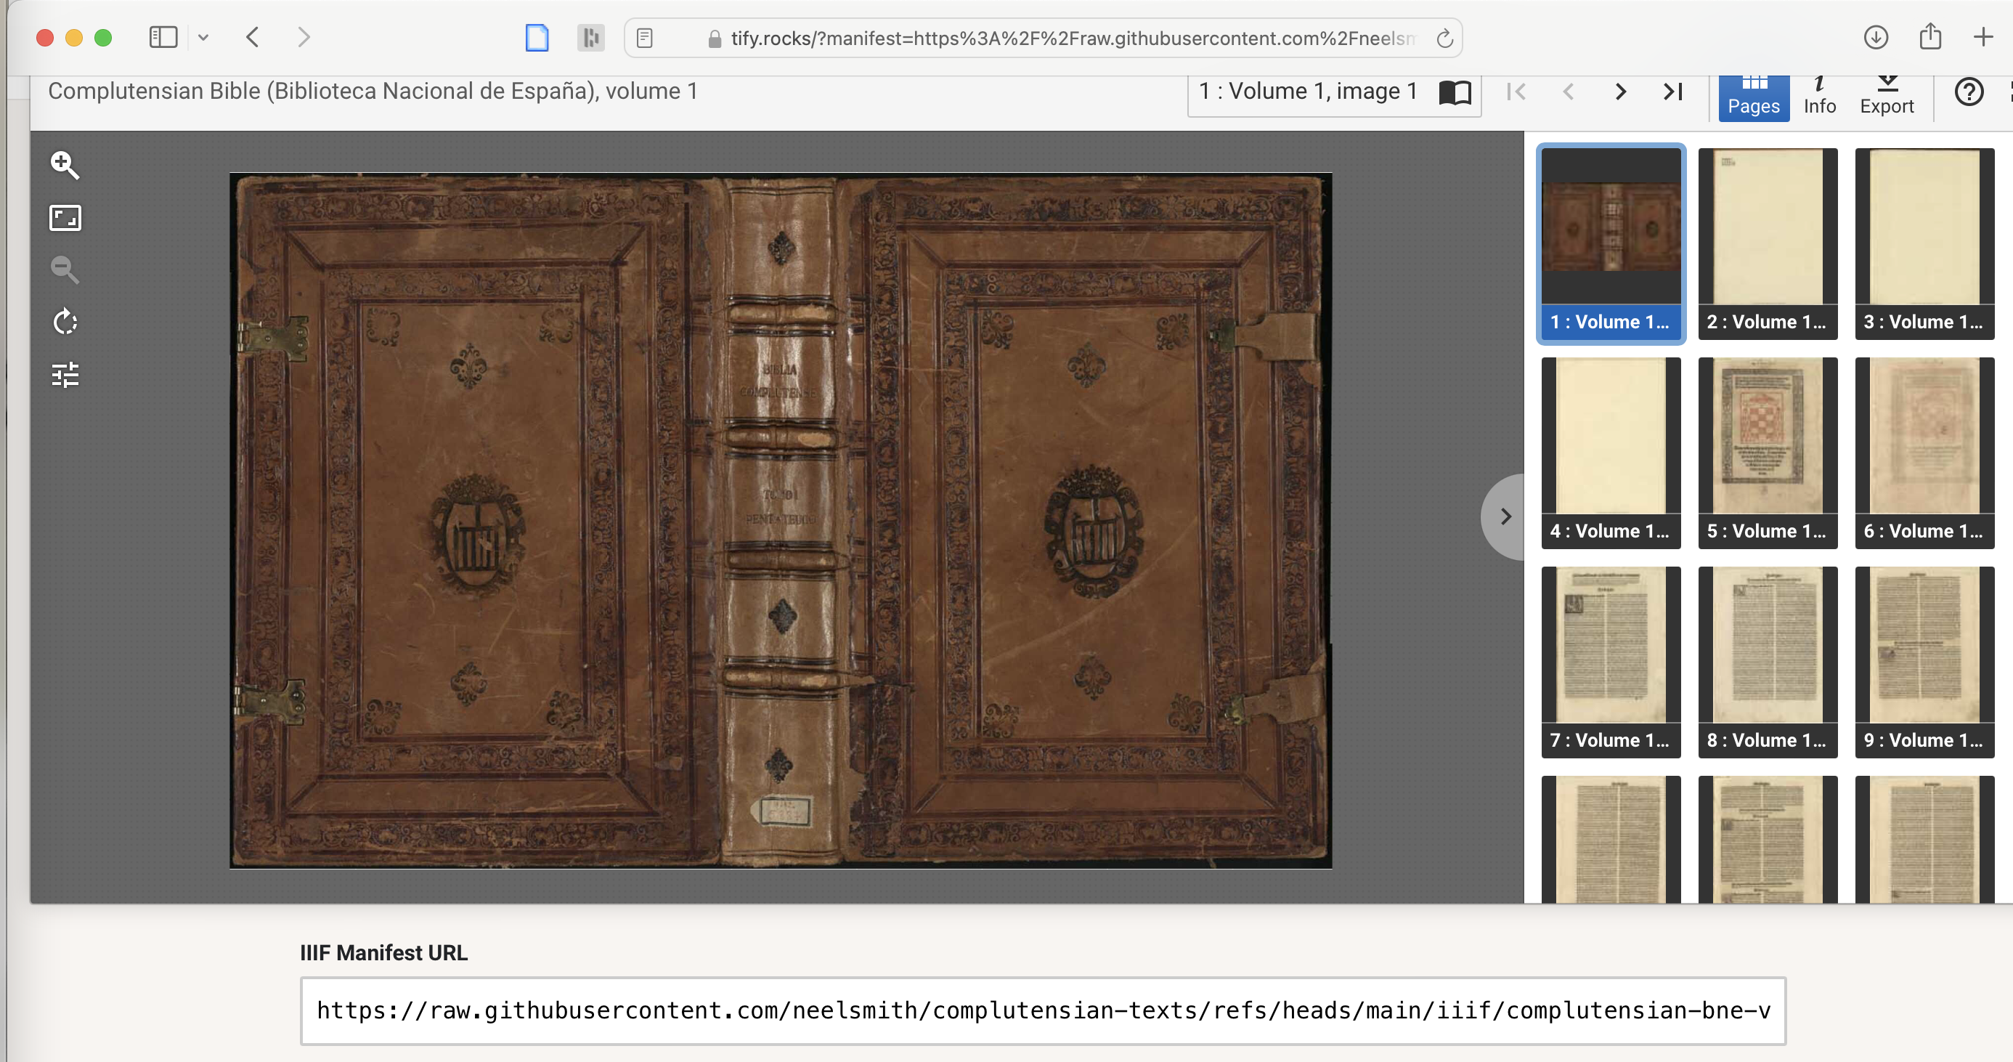Open the page selector dropdown

(1308, 92)
